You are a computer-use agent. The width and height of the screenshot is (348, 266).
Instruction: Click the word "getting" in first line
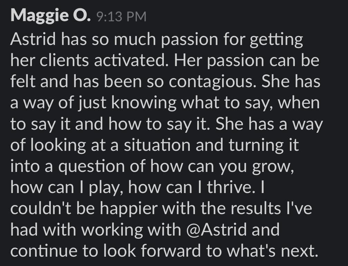(276, 40)
